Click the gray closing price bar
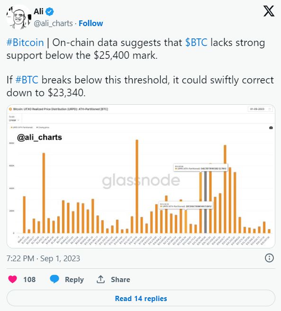Image resolution: width=281 pixels, height=311 pixels. (x=206, y=201)
